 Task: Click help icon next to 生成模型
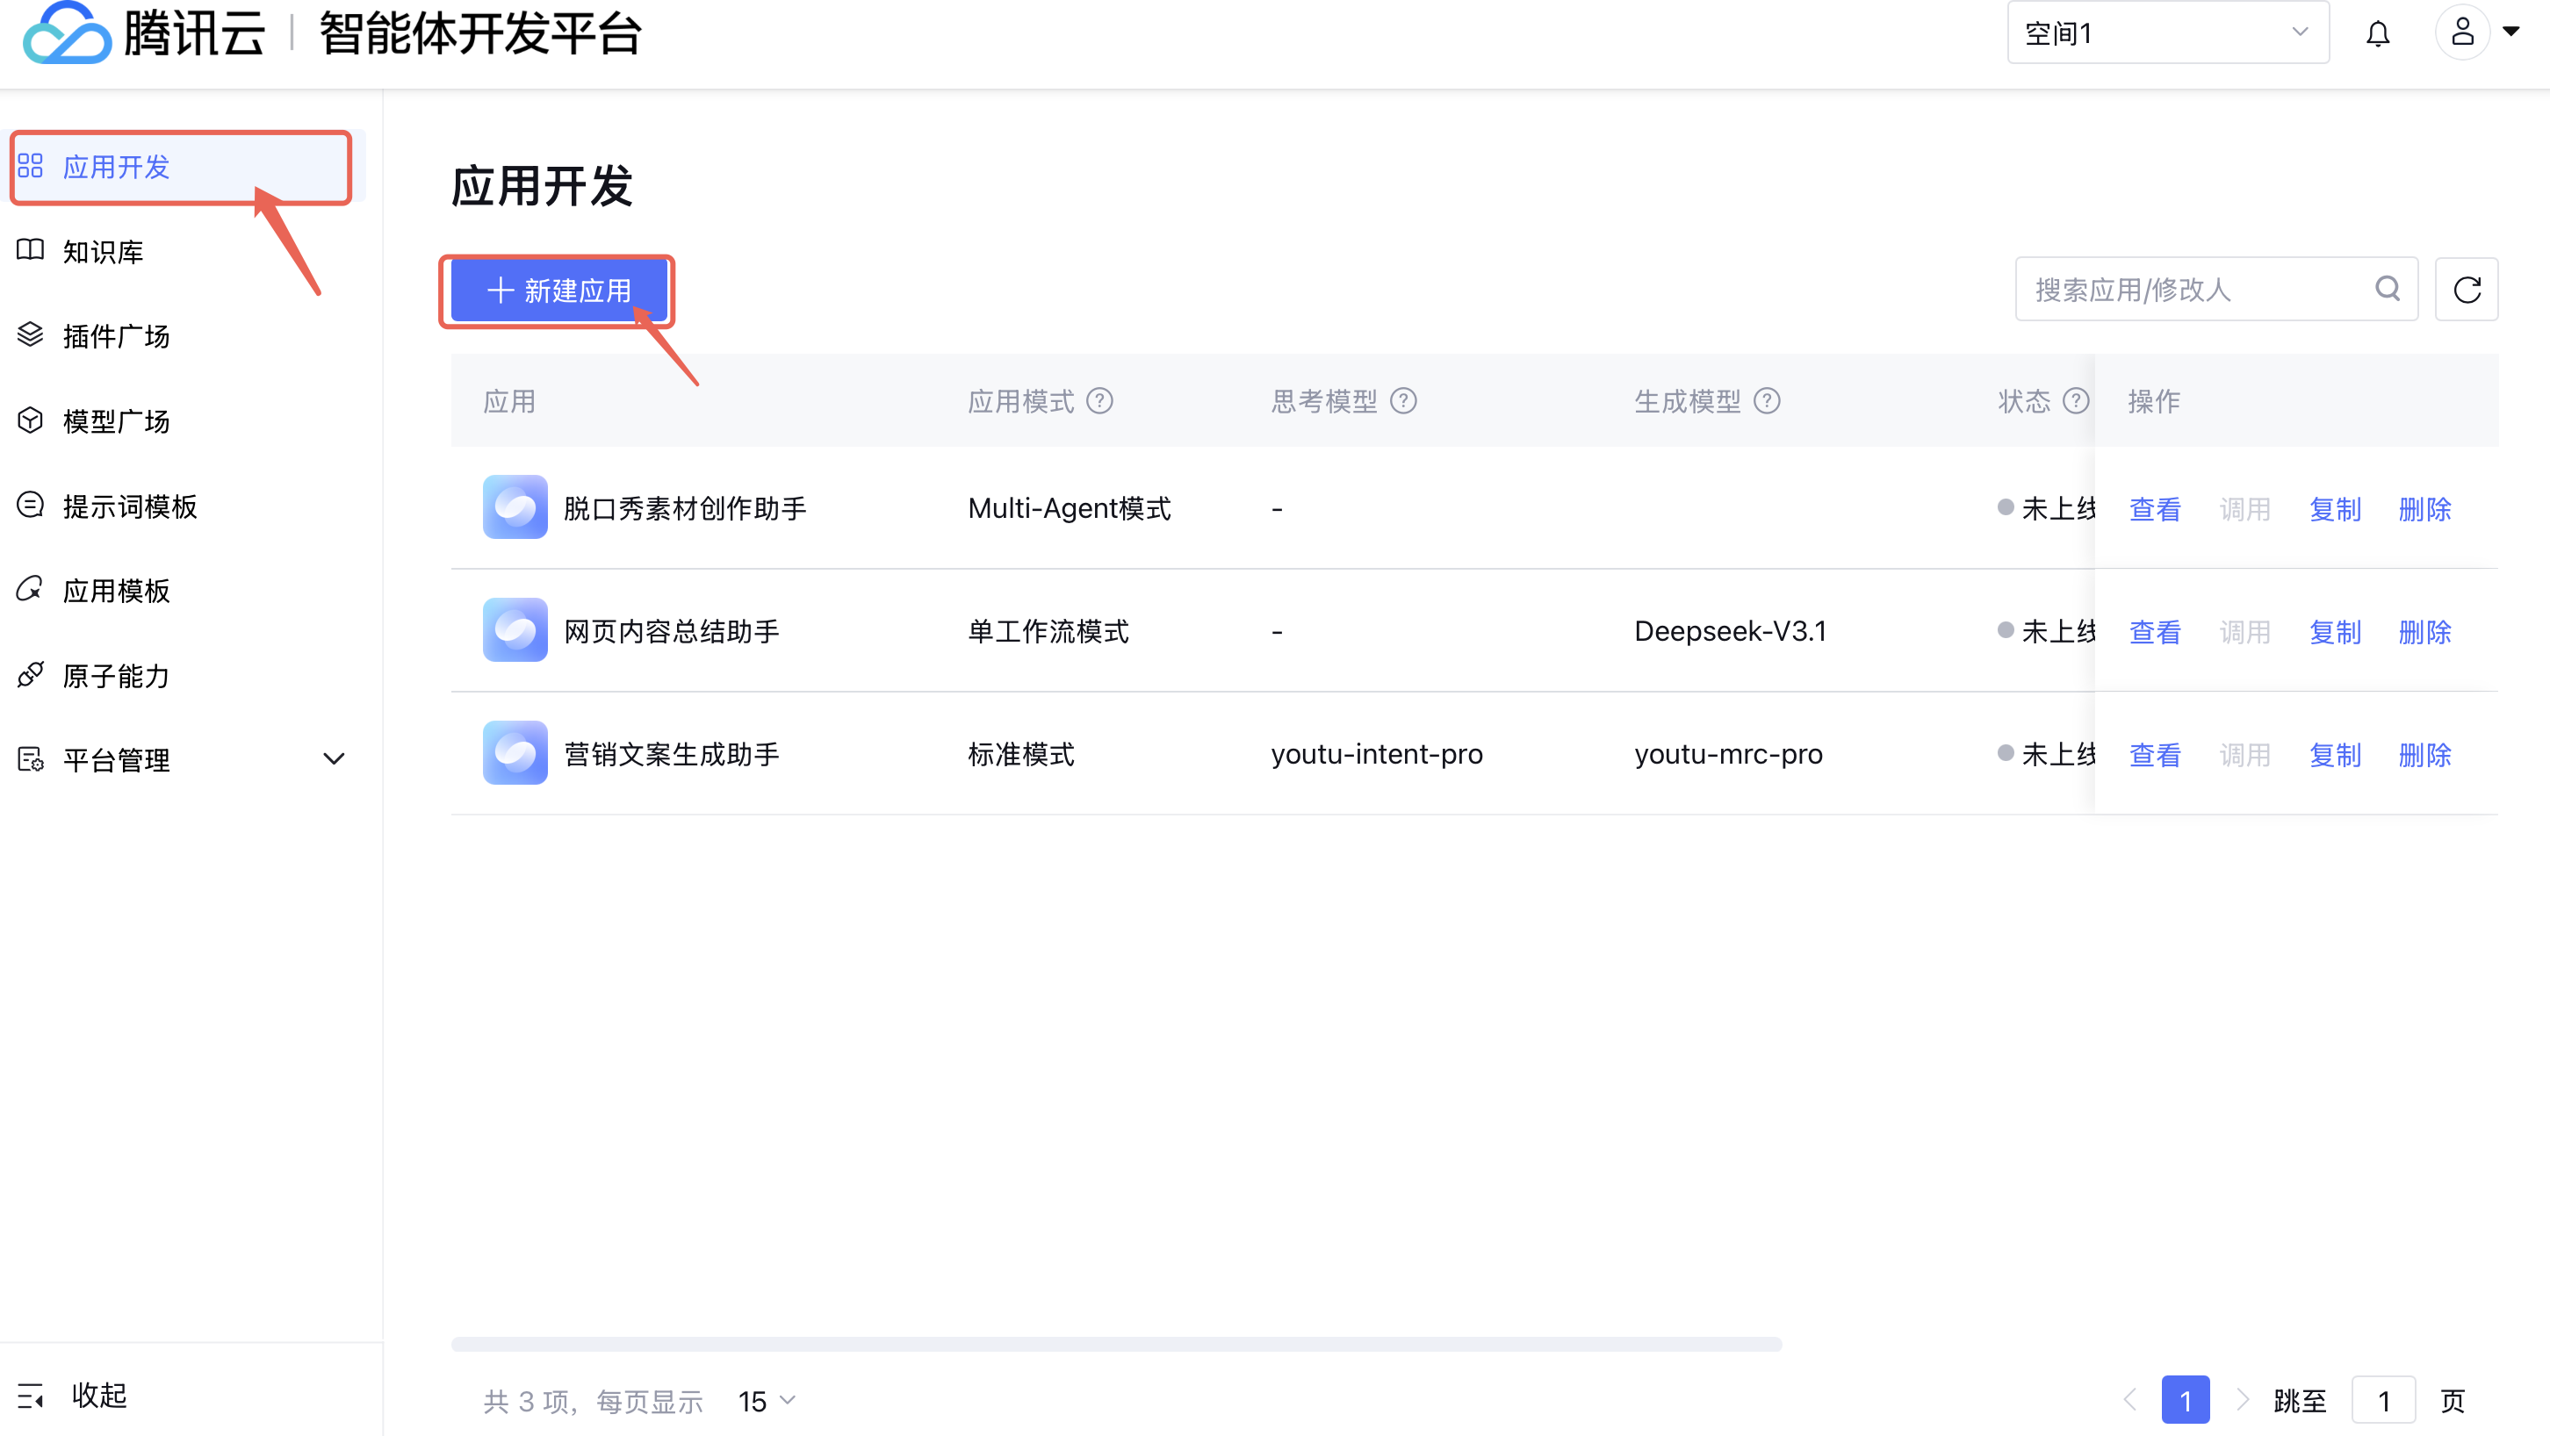pos(1766,401)
